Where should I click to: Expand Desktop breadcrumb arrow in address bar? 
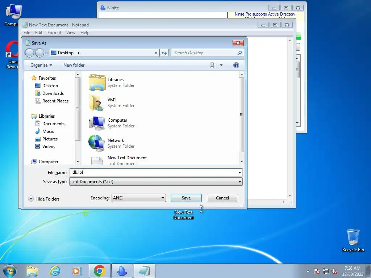[79, 53]
